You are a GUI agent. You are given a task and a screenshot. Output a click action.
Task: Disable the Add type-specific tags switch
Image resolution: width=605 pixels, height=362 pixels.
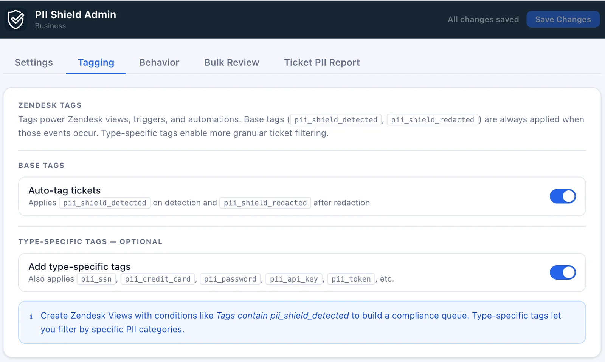click(x=563, y=272)
